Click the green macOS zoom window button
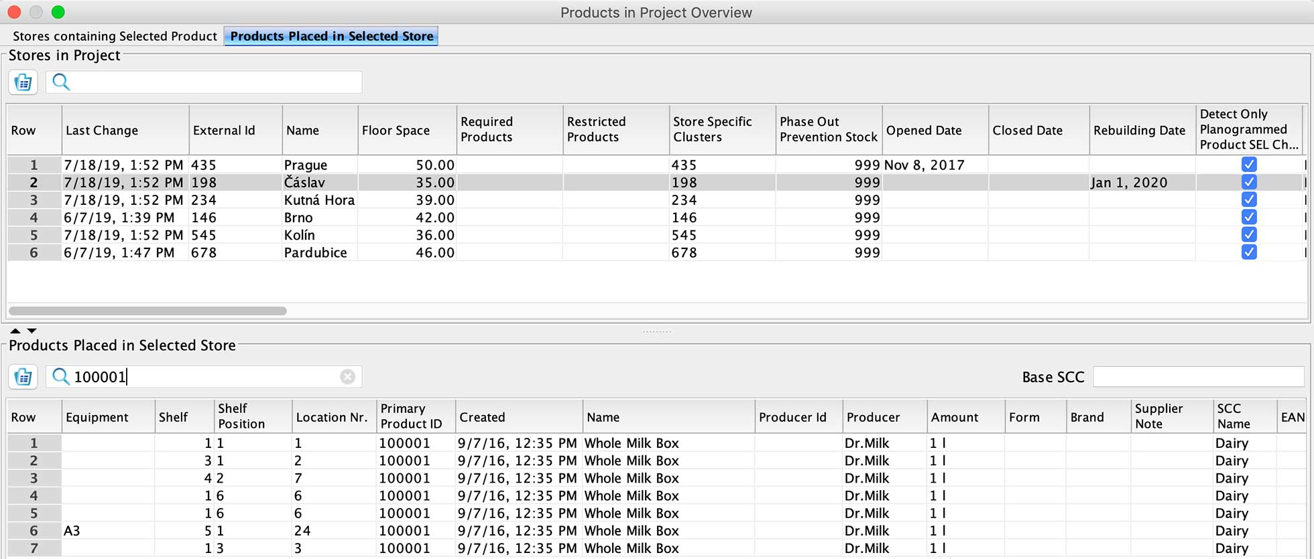 click(58, 12)
